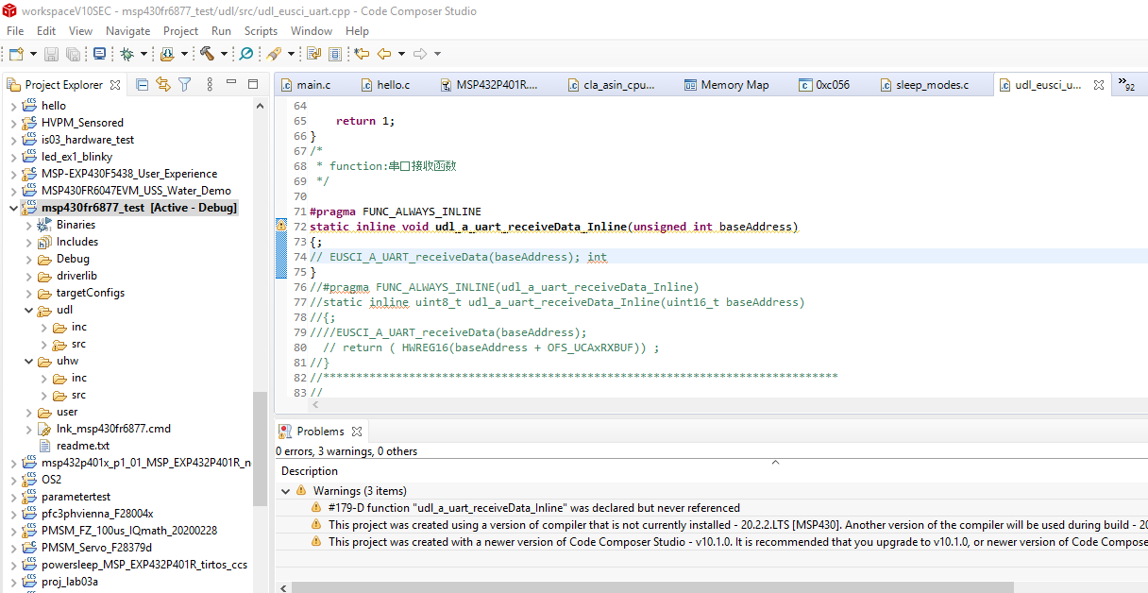
Task: Click the Debug bug icon in toolbar
Action: pos(127,54)
